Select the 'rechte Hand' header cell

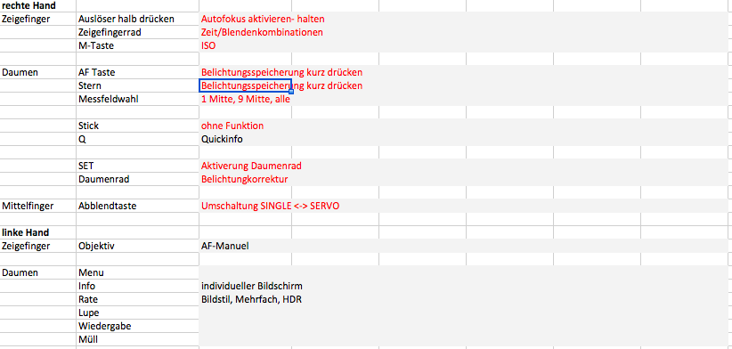pos(37,6)
